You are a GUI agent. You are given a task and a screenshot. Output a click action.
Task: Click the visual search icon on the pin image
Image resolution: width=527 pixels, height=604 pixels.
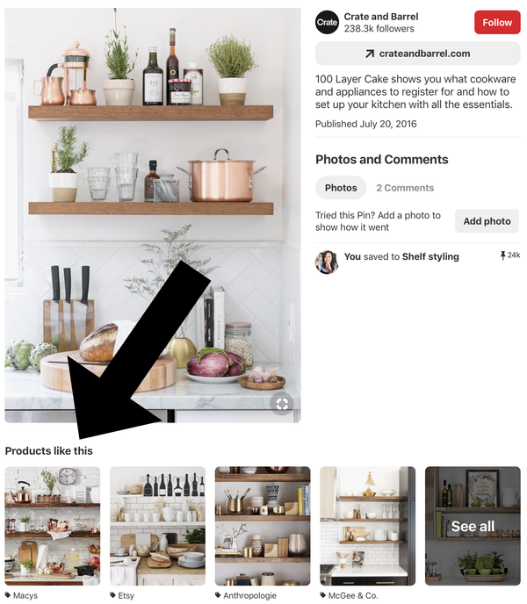click(x=282, y=404)
